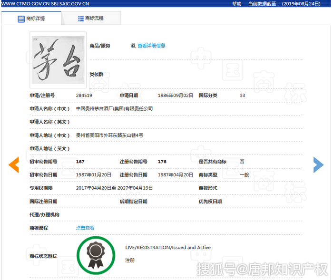This screenshot has width=333, height=280.
Task: Click the 专用权期限 label
Action: tap(41, 188)
